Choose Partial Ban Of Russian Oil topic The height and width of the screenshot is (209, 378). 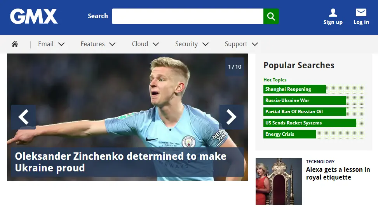[x=304, y=112]
